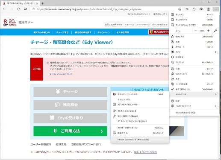Click the green ご利用方法 button

(x=71, y=131)
